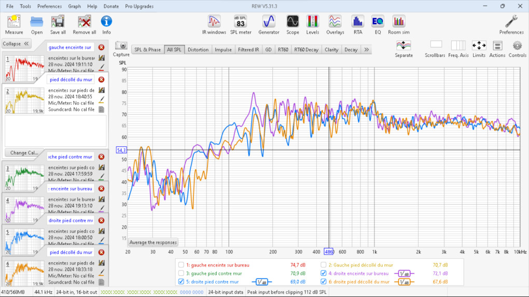Open the Donate menu
529x297 pixels.
(111, 6)
